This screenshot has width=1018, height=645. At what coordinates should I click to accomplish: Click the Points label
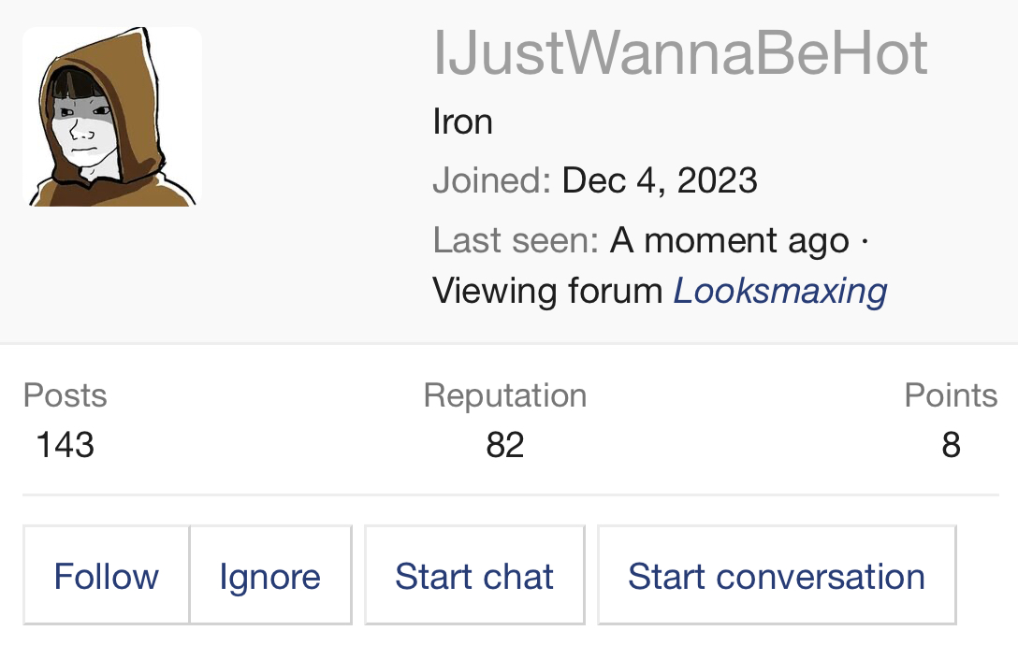951,395
